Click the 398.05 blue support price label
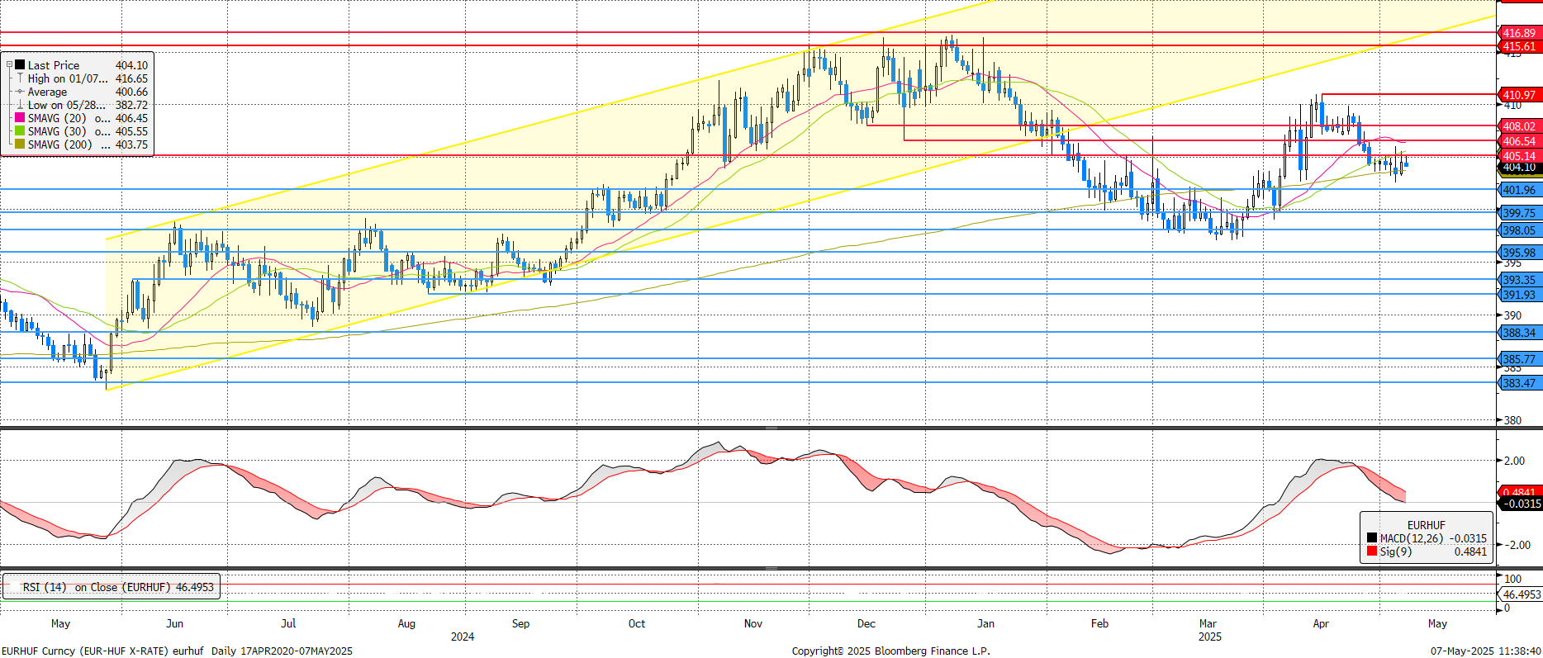Viewport: 1543px width, 658px height. [x=1519, y=230]
